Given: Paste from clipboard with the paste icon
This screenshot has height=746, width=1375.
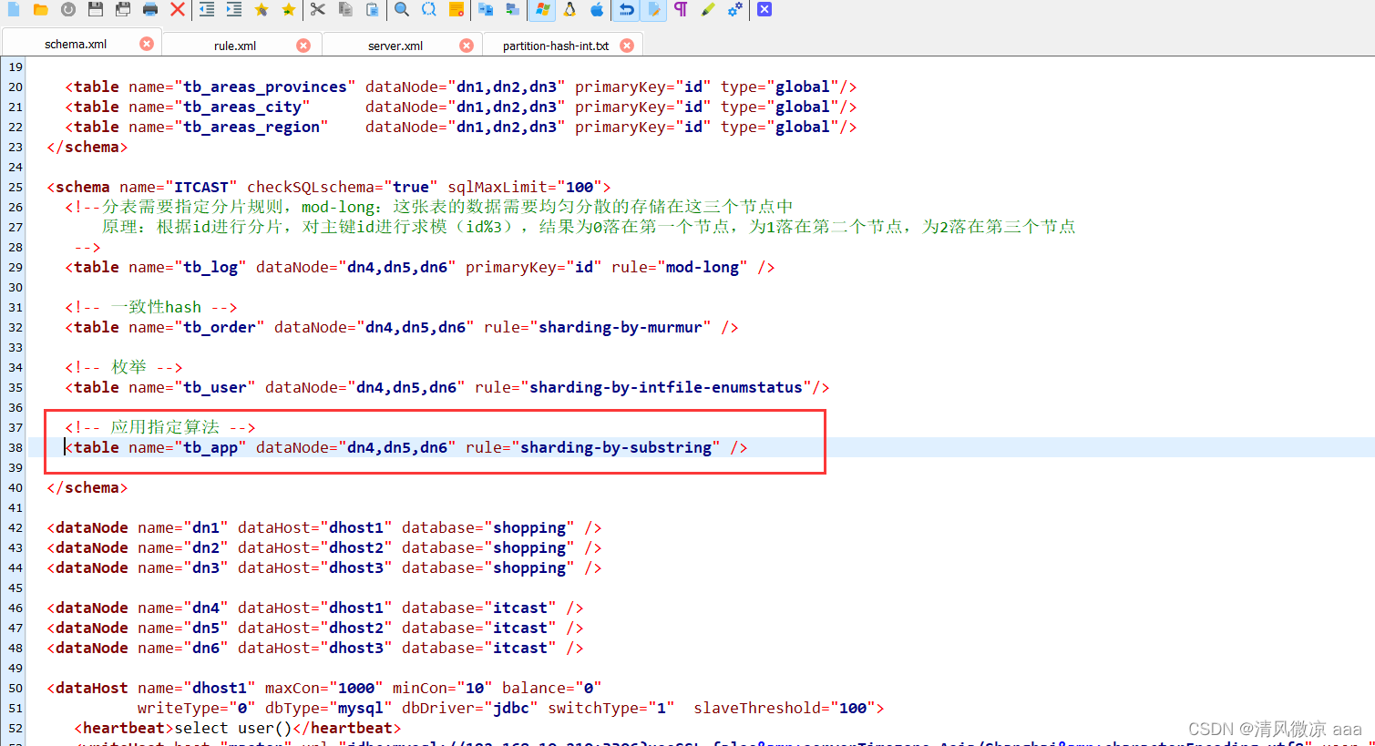Looking at the screenshot, I should coord(372,9).
